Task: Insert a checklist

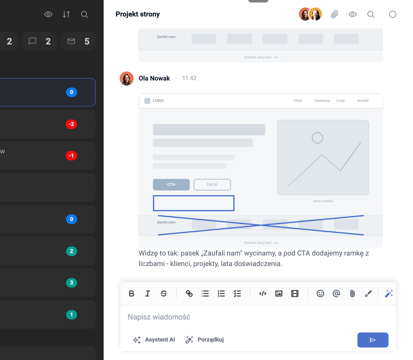Action: (237, 293)
